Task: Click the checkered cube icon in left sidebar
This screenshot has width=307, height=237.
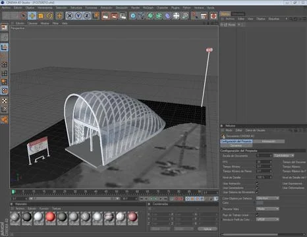Action: point(4,90)
